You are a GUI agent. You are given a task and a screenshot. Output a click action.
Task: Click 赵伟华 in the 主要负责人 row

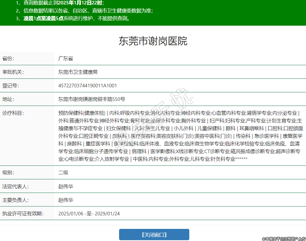point(65,200)
